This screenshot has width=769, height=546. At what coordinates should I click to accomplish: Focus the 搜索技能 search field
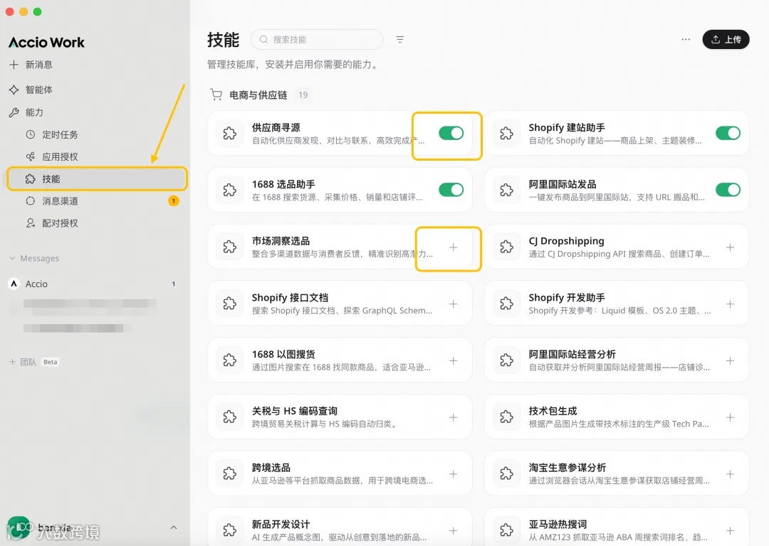coord(317,39)
